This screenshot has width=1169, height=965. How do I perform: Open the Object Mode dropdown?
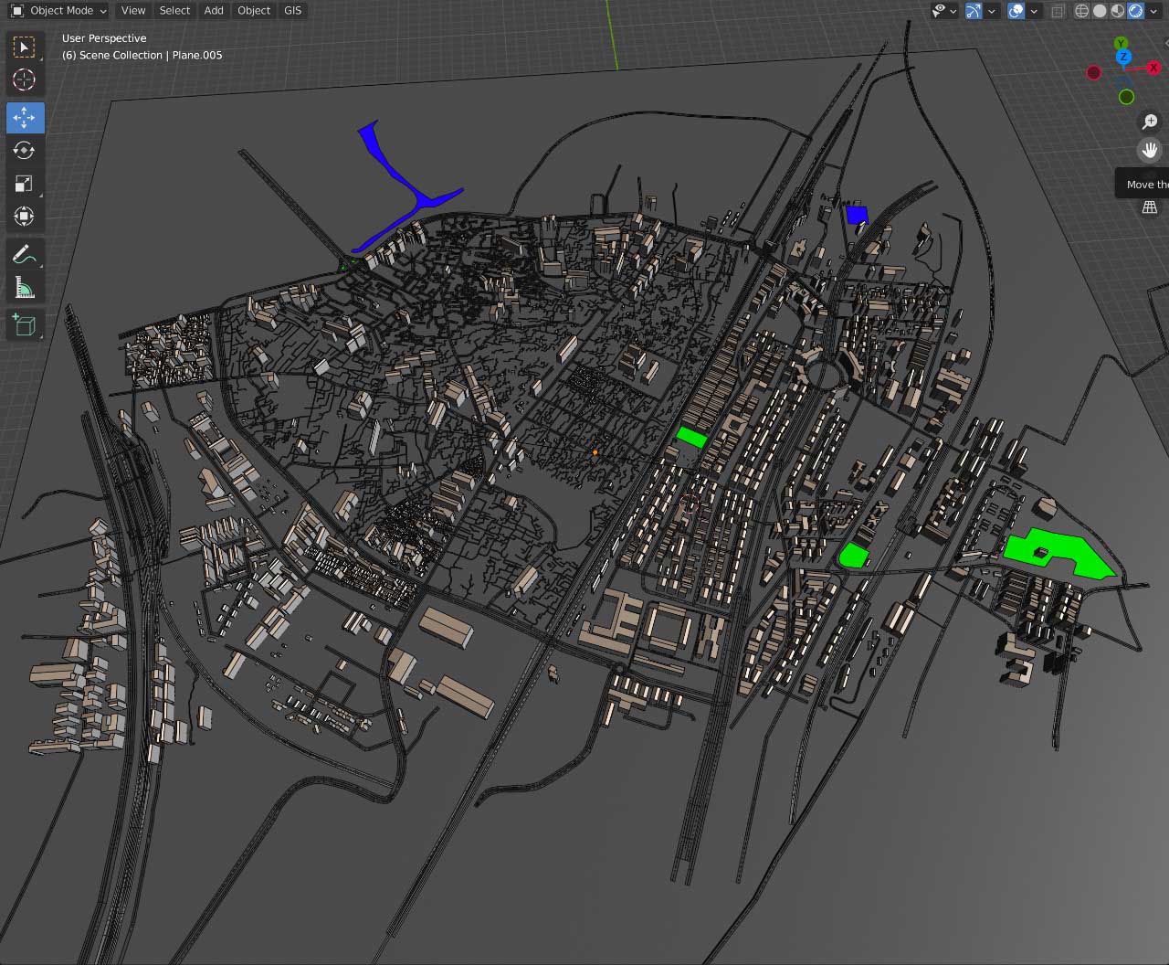coord(59,11)
